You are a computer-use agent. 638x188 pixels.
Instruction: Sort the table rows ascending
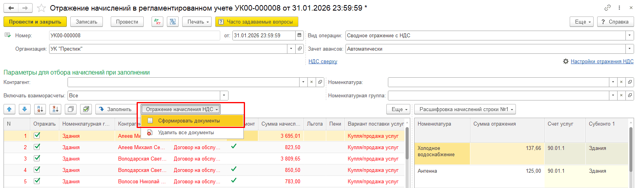pyautogui.click(x=40, y=110)
